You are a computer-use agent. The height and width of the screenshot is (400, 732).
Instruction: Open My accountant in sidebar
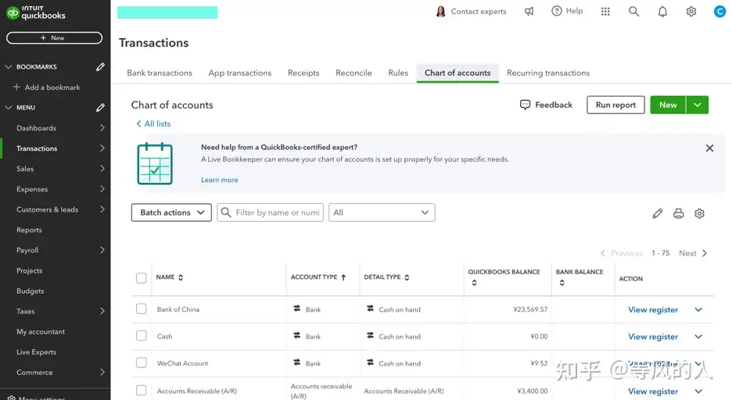pyautogui.click(x=41, y=331)
